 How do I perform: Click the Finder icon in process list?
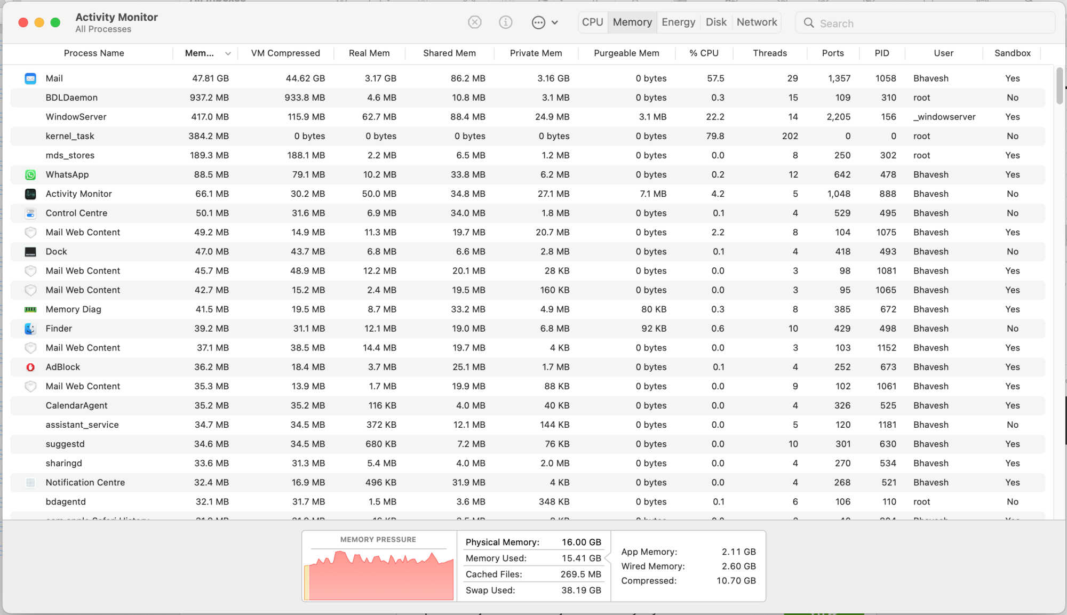click(30, 329)
